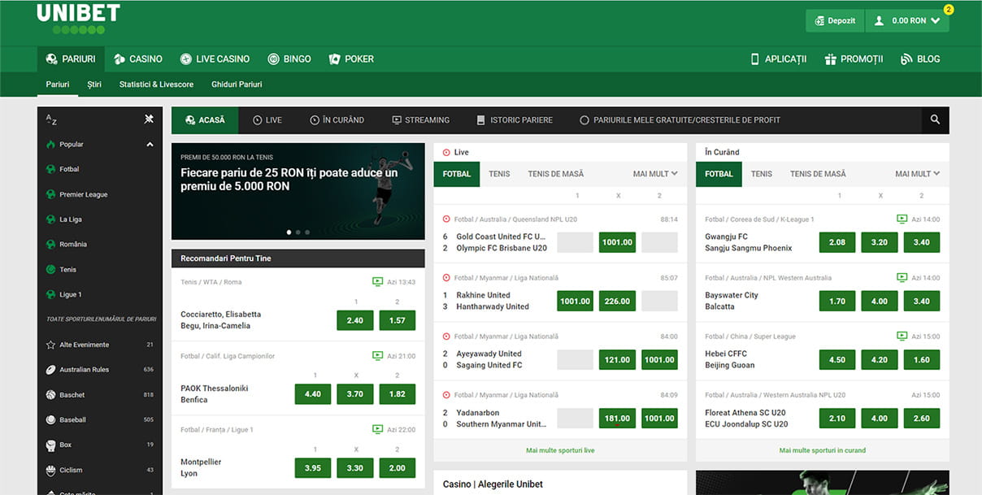Screen dimensions: 982x495
Task: Select odds 4.40 for PAOK Thessaloniki
Action: tap(312, 394)
